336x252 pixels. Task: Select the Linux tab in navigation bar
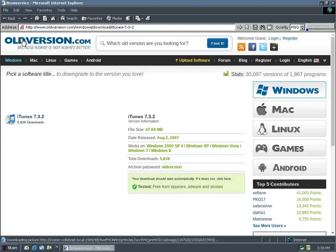(x=51, y=60)
